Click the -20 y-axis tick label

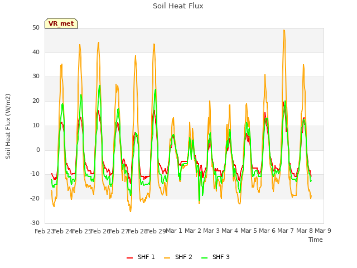(35, 199)
